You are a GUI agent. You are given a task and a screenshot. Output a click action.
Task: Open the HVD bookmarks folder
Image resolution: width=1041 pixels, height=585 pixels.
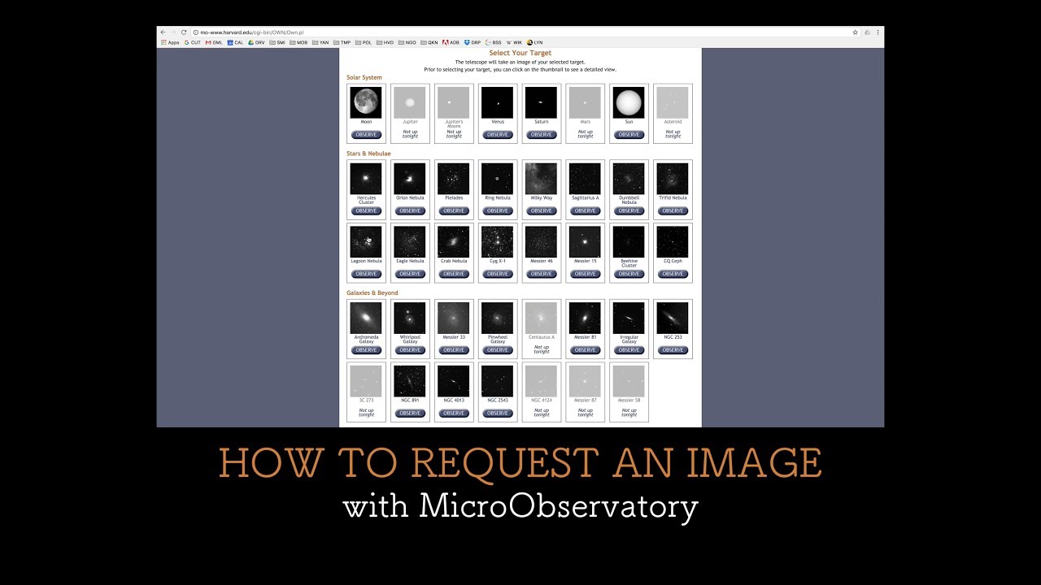(385, 42)
